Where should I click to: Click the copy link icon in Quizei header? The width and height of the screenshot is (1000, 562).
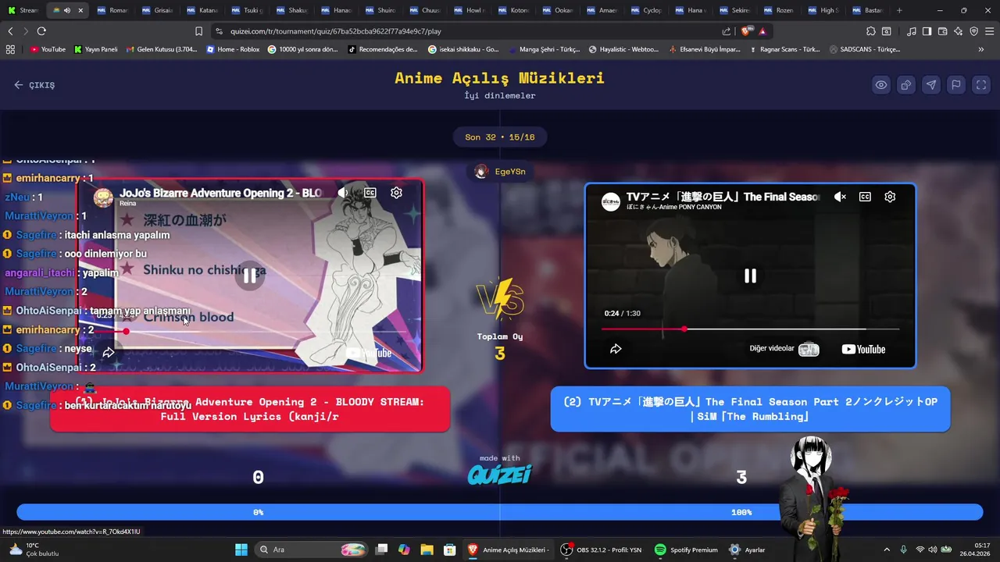[x=906, y=85]
